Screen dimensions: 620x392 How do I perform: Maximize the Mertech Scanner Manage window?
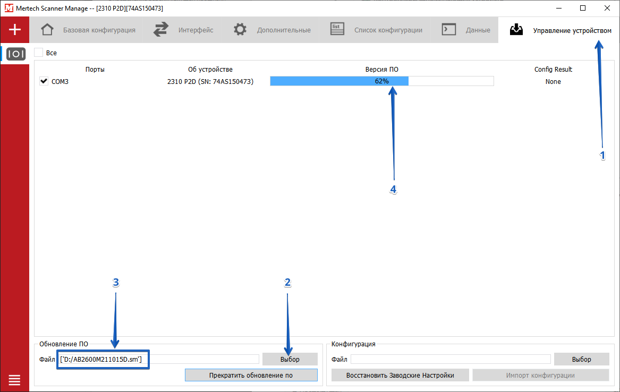pyautogui.click(x=583, y=8)
